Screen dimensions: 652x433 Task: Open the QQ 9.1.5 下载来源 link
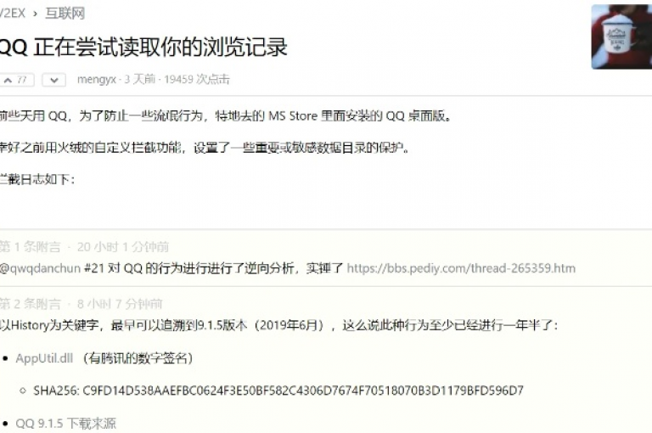(65, 424)
